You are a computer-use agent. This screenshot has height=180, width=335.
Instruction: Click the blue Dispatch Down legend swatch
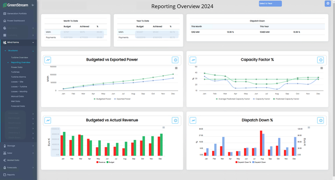tap(253, 162)
